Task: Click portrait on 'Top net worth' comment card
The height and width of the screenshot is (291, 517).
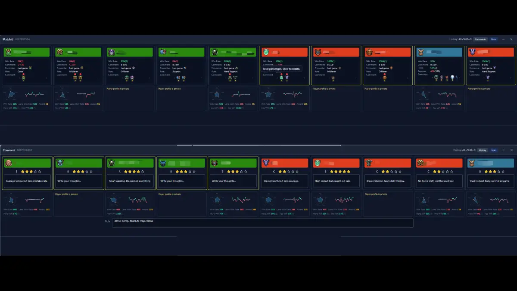Action: [x=266, y=163]
